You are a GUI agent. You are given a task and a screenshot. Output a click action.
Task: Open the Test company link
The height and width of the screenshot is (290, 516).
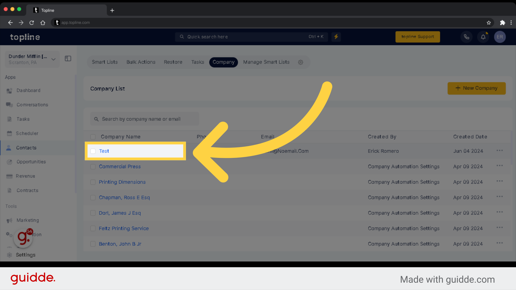tap(104, 151)
